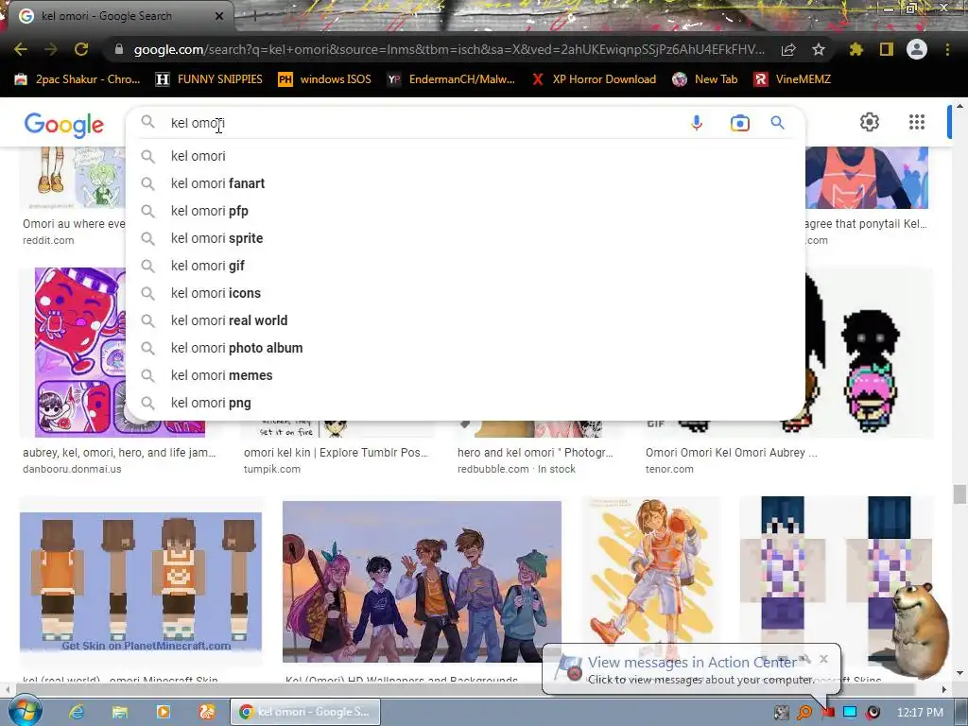Go to Google home via logo
968x726 pixels.
point(64,126)
